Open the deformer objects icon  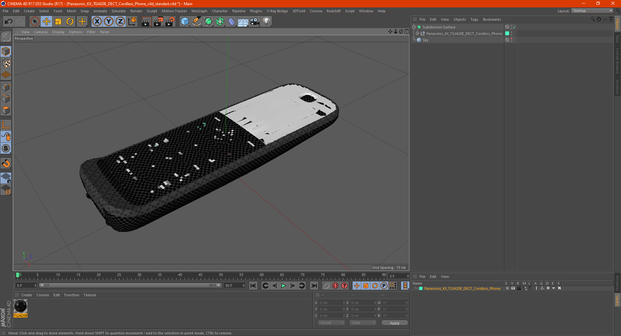tap(232, 22)
